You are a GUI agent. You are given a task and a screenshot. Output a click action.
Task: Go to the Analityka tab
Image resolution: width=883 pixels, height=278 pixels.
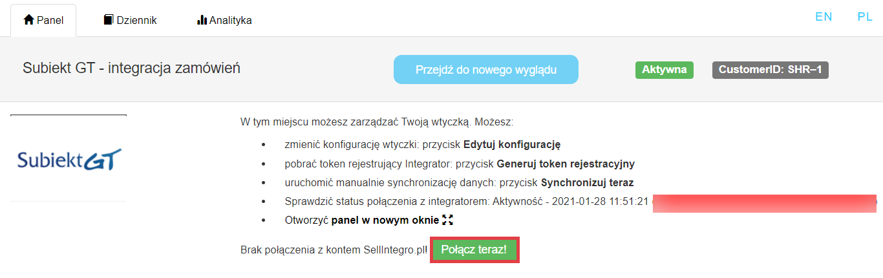tap(230, 20)
